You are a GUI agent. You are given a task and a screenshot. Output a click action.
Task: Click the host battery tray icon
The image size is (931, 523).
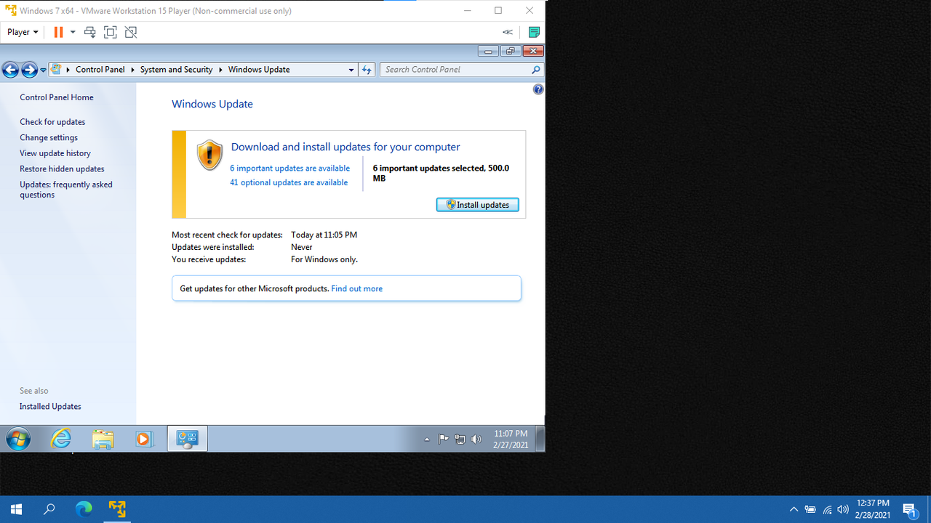(810, 510)
